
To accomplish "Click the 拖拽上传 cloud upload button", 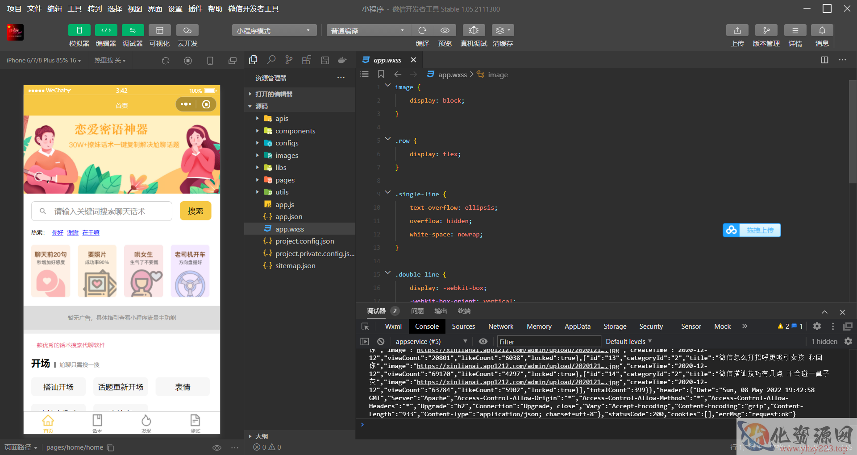I will click(x=752, y=230).
